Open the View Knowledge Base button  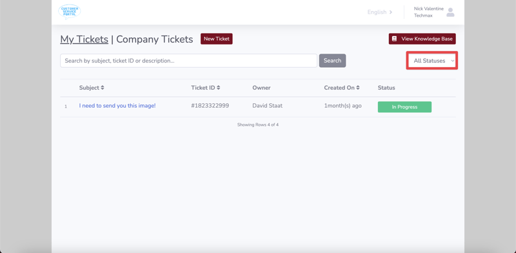click(422, 39)
